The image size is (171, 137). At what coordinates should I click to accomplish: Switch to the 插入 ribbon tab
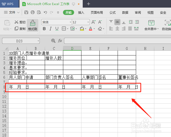pos(81,13)
